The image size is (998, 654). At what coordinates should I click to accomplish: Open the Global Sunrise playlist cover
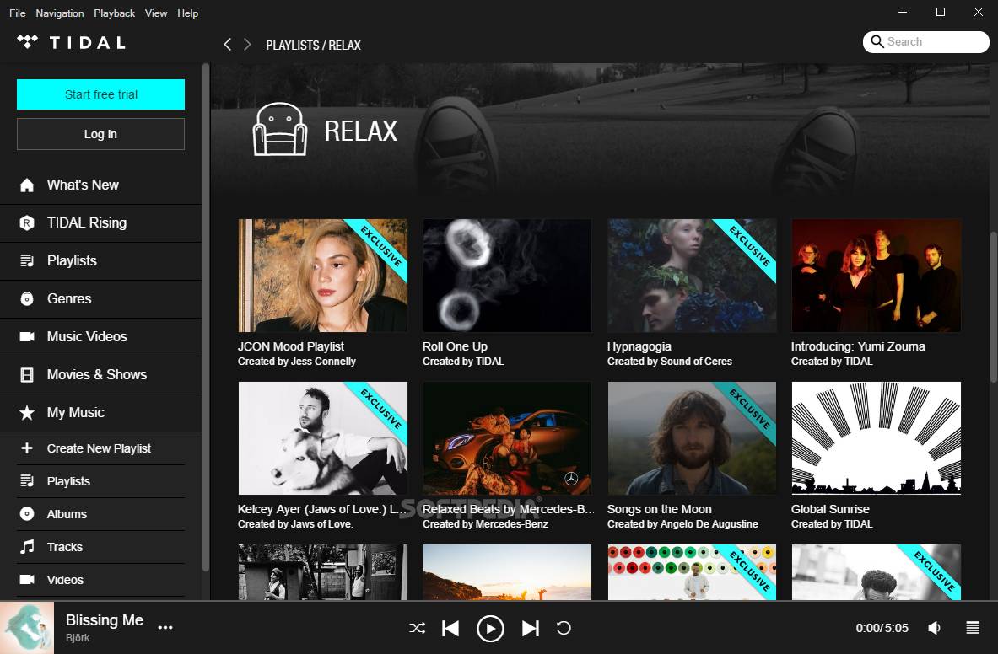click(876, 438)
